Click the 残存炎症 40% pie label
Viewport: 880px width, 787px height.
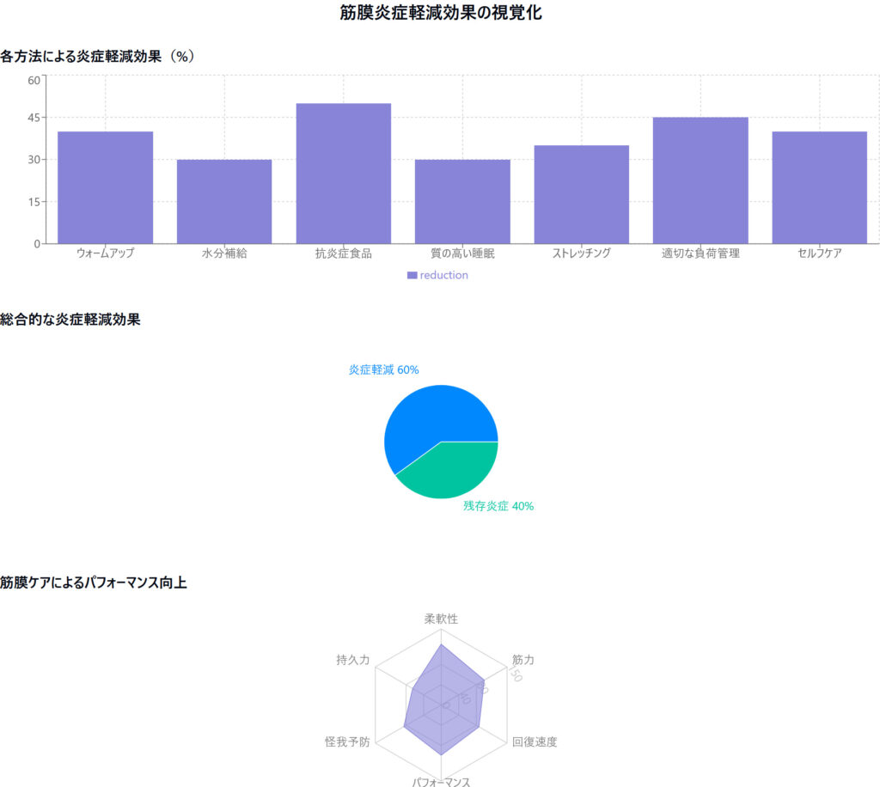(498, 506)
